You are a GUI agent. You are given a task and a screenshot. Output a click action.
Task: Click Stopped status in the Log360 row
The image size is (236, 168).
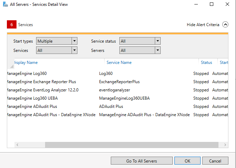(201, 74)
